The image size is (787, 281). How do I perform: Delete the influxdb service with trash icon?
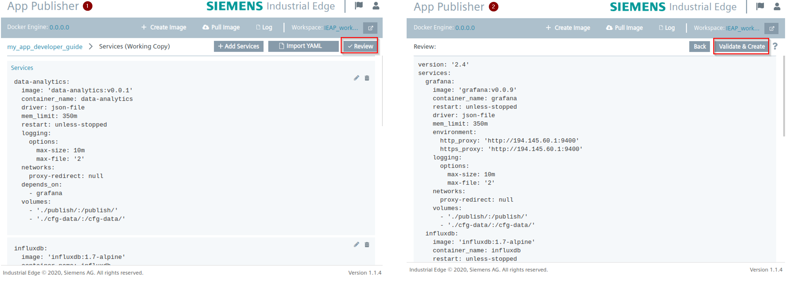point(367,244)
